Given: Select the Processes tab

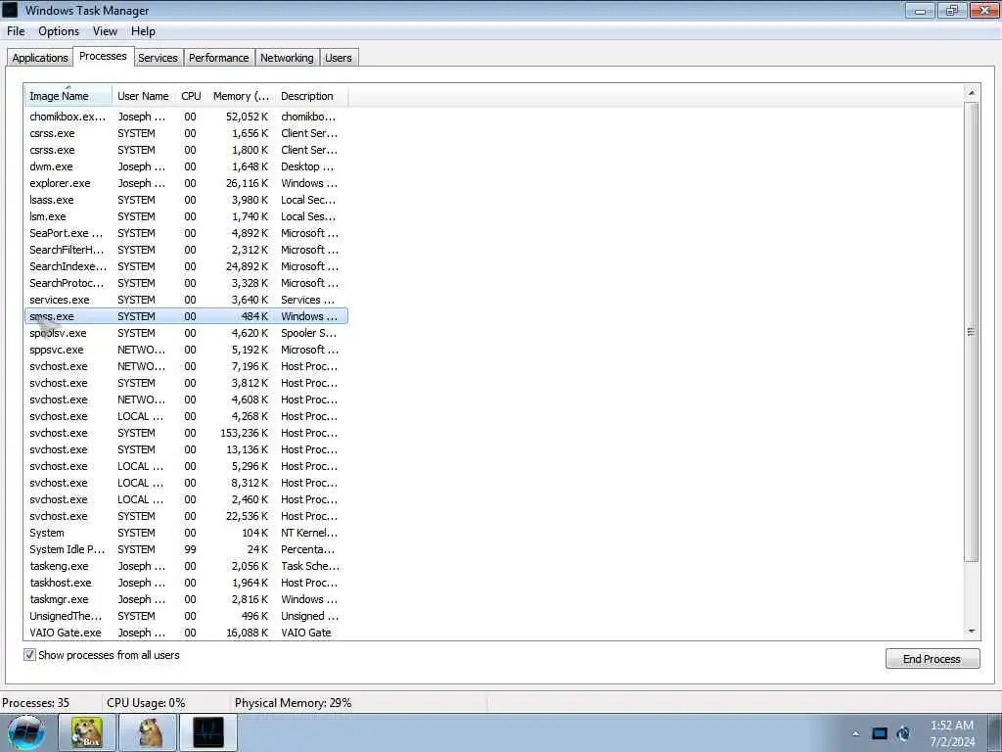Looking at the screenshot, I should [x=103, y=56].
